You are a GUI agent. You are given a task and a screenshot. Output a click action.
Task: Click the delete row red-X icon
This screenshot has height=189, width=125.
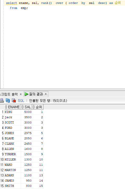(14, 100)
